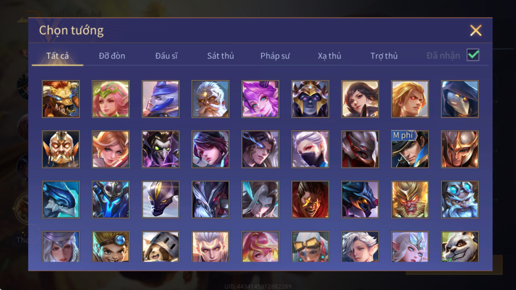Pick the golden monkey king hero
Screen dimensions: 516x290
pos(410,199)
